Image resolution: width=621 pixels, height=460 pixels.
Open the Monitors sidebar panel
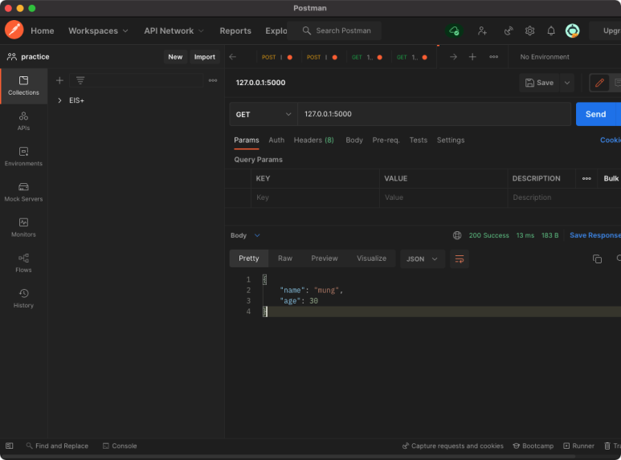[x=23, y=228]
